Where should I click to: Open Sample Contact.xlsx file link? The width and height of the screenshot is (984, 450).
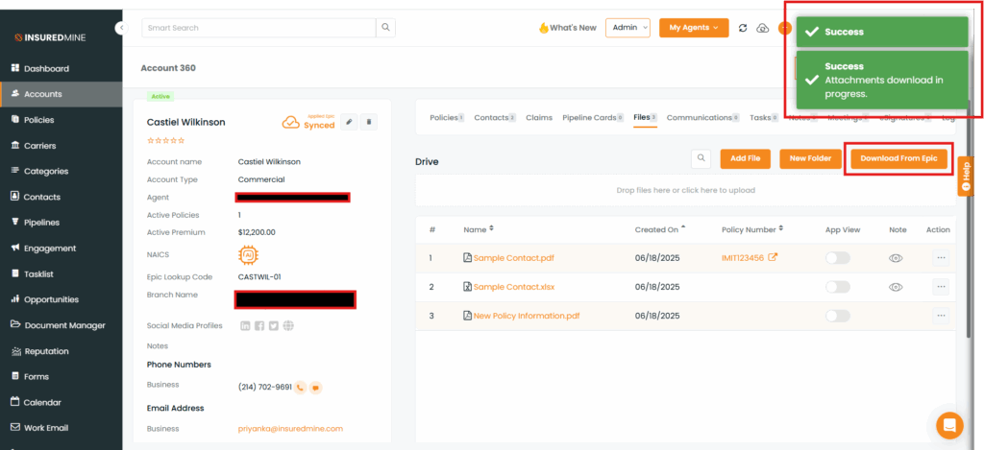(514, 287)
